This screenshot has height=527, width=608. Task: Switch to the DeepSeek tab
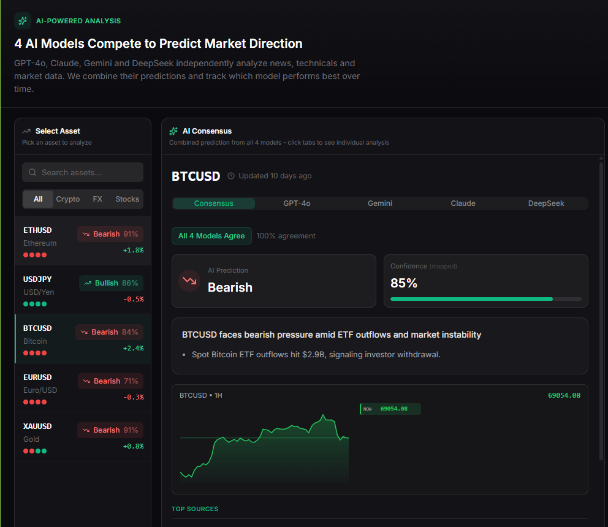click(546, 203)
